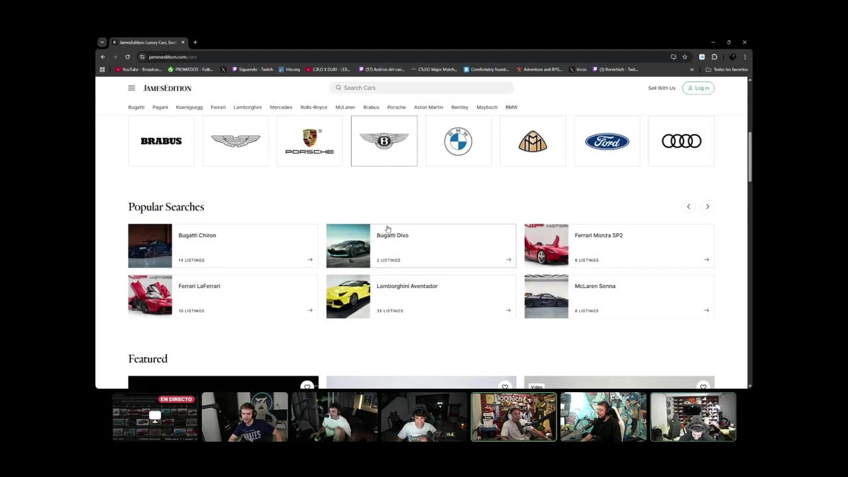This screenshot has height=477, width=848.
Task: Select Mercedes in the brand navigation
Action: point(280,107)
